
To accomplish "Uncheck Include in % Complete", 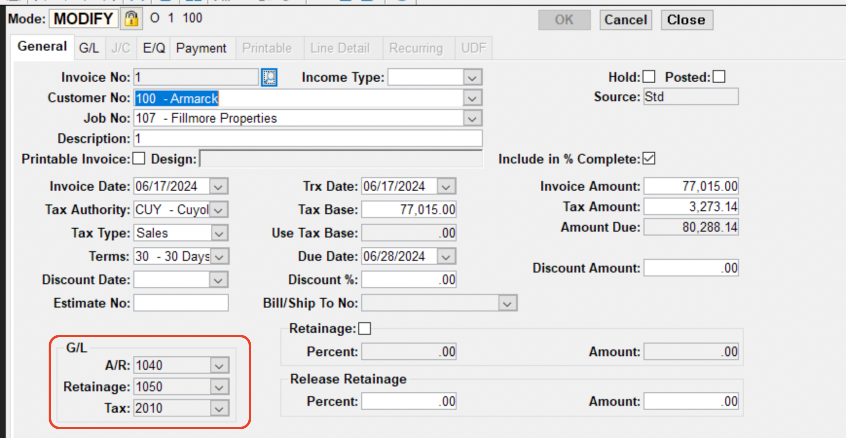I will pos(649,159).
